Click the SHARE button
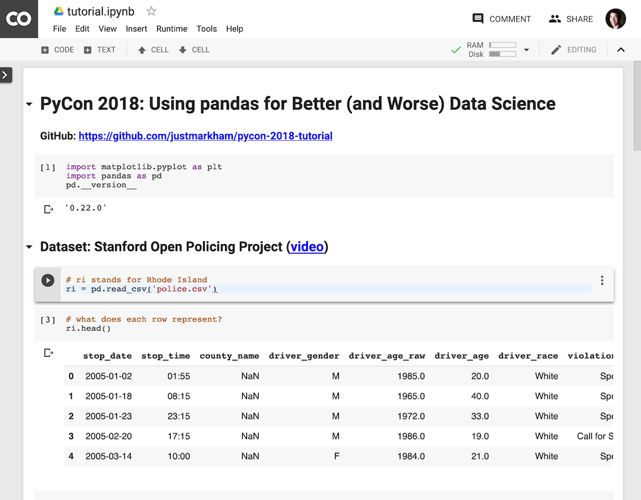 click(570, 19)
